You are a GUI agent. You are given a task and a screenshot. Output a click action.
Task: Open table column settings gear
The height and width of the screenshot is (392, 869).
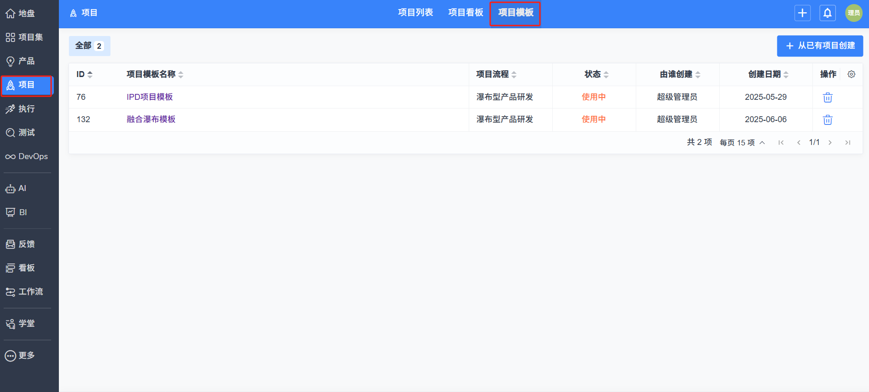click(851, 74)
